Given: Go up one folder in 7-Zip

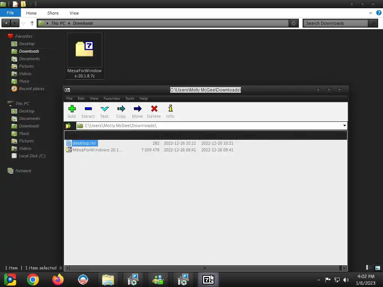Looking at the screenshot, I should (x=68, y=126).
